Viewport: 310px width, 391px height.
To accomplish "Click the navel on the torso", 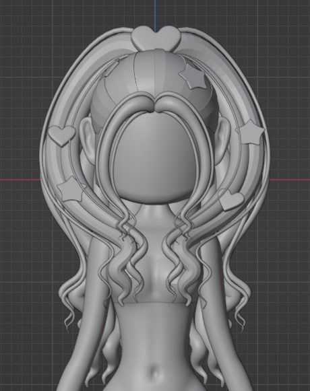I will [x=154, y=372].
